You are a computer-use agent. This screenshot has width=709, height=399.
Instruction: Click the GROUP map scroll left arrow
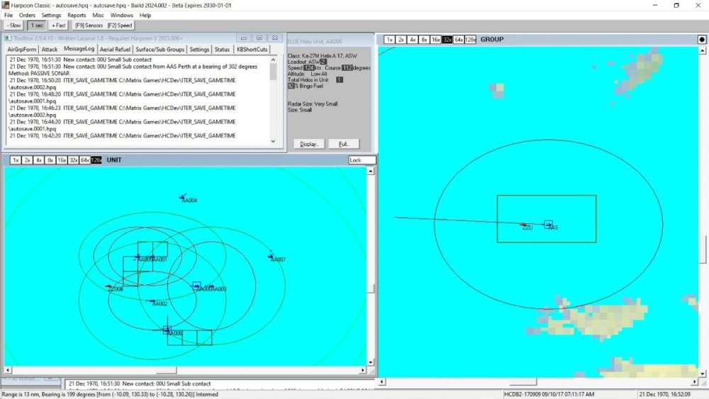(x=381, y=382)
